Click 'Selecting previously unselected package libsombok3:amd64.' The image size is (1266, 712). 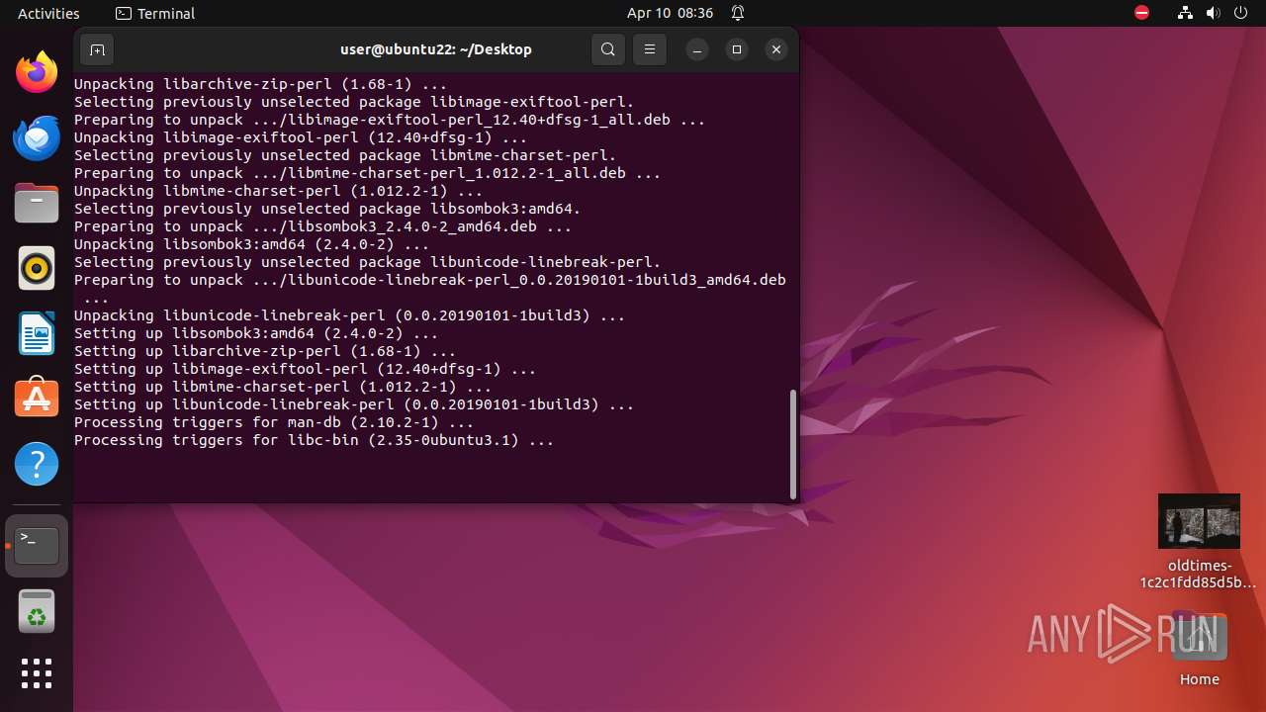coord(327,209)
